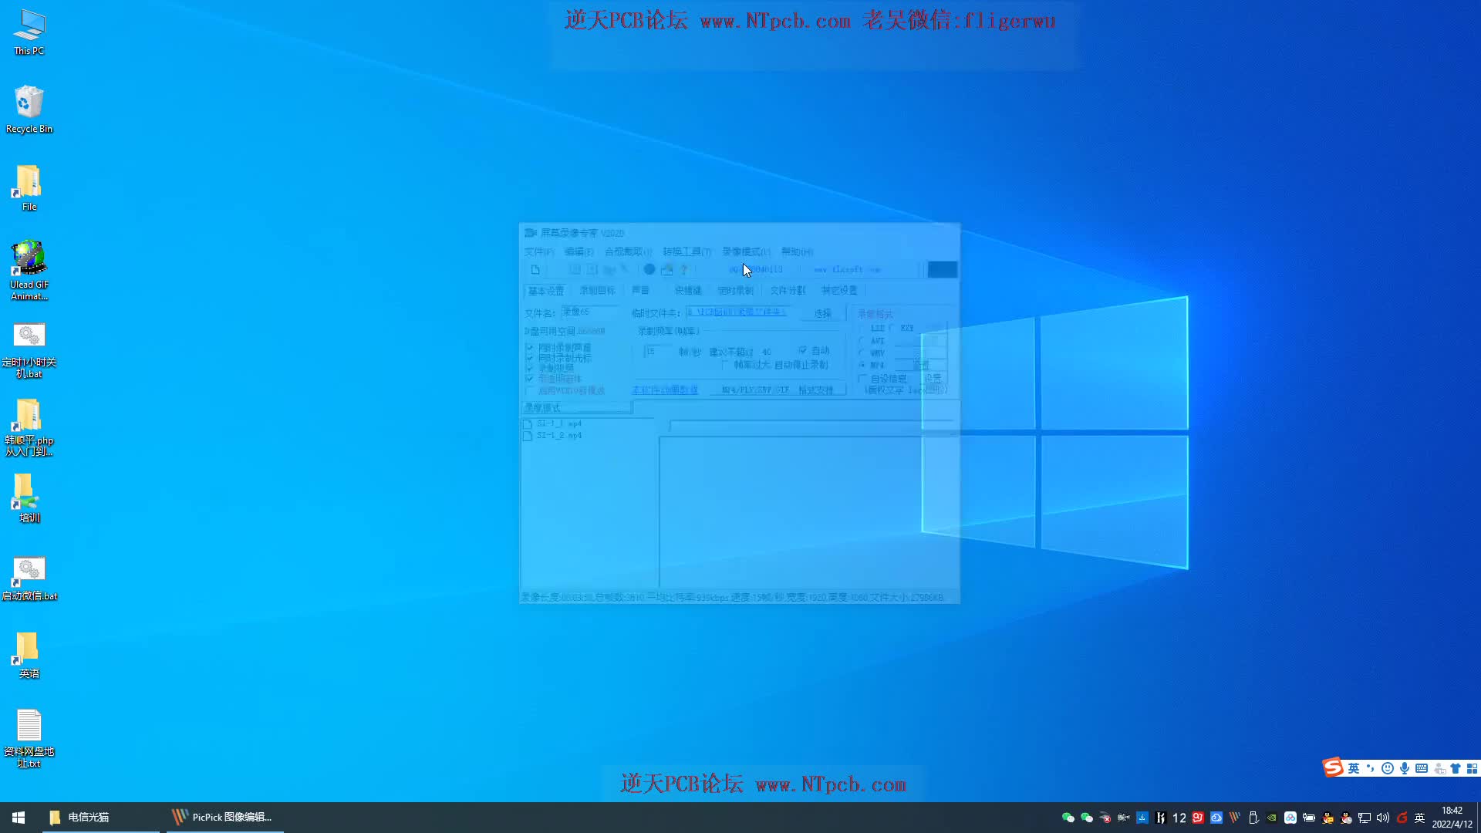This screenshot has width=1481, height=833.
Task: Click first WeChat tray icon
Action: click(1068, 818)
